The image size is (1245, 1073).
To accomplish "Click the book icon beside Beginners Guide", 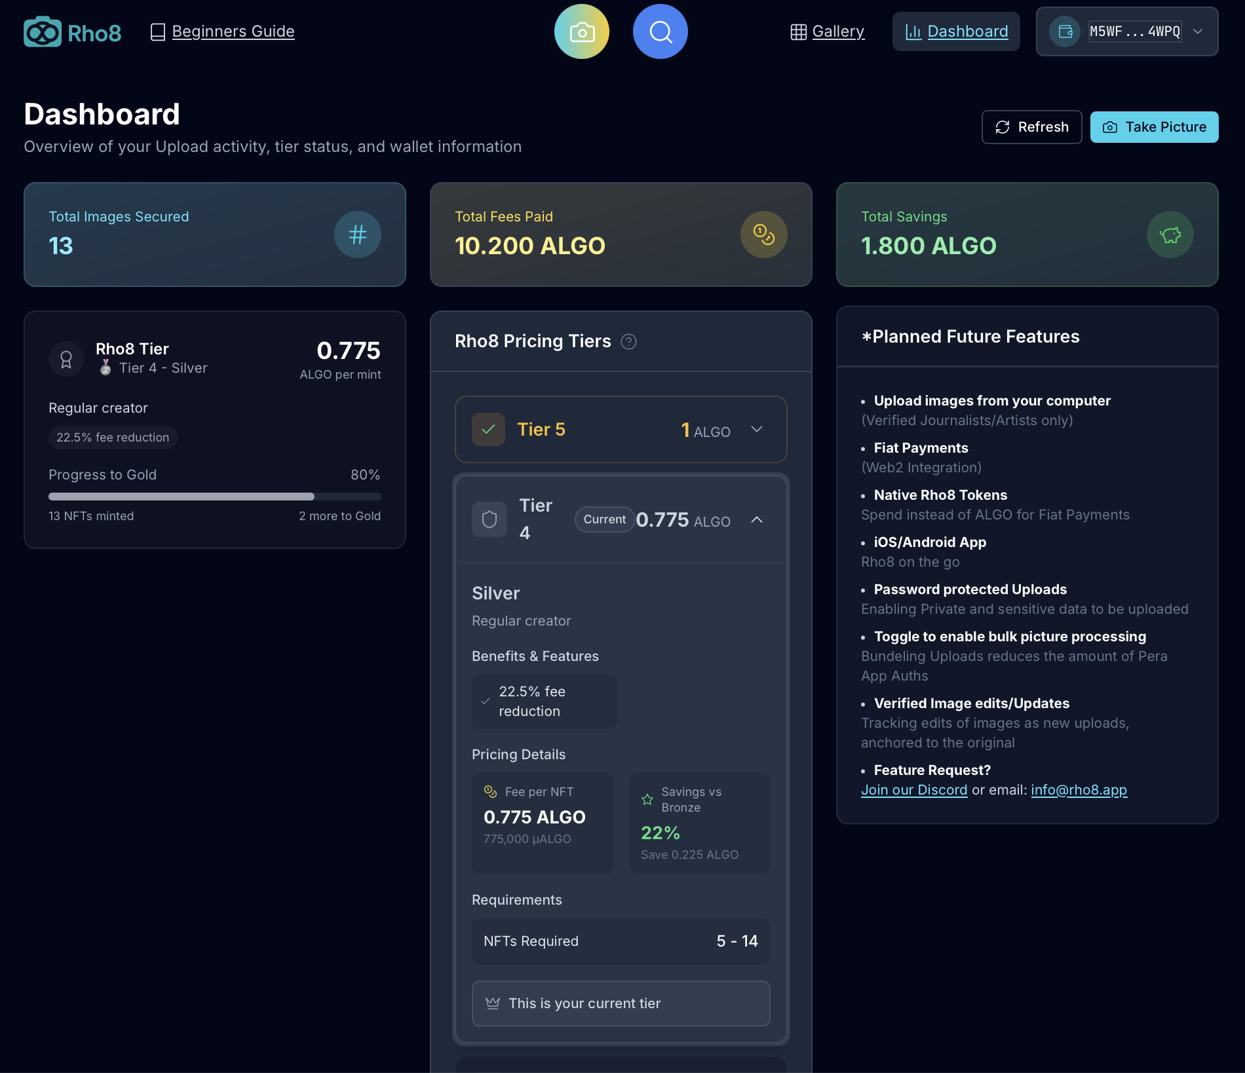I will point(158,31).
